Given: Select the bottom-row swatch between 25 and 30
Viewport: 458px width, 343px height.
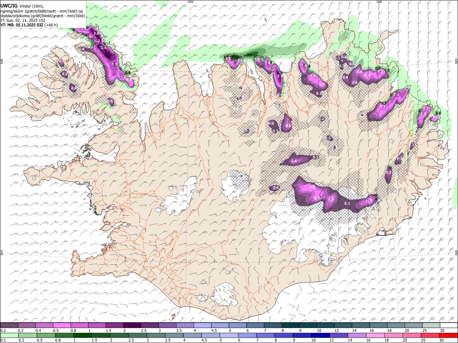Looking at the screenshot, I should coord(429,335).
